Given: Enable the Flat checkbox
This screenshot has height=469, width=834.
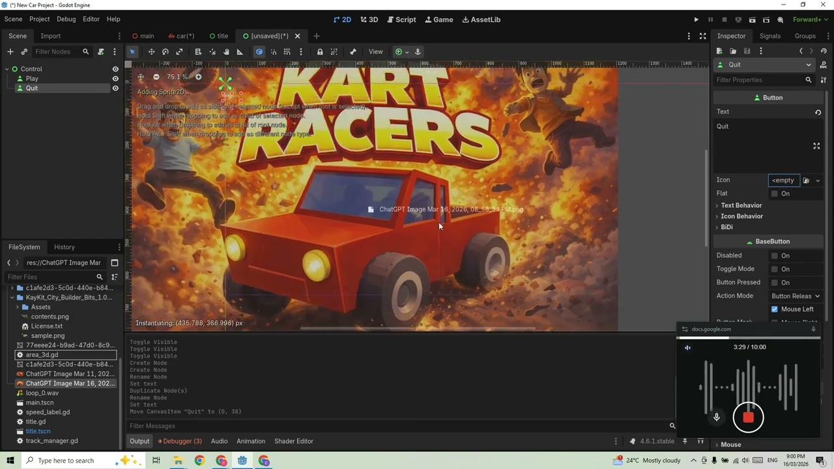Looking at the screenshot, I should 775,193.
